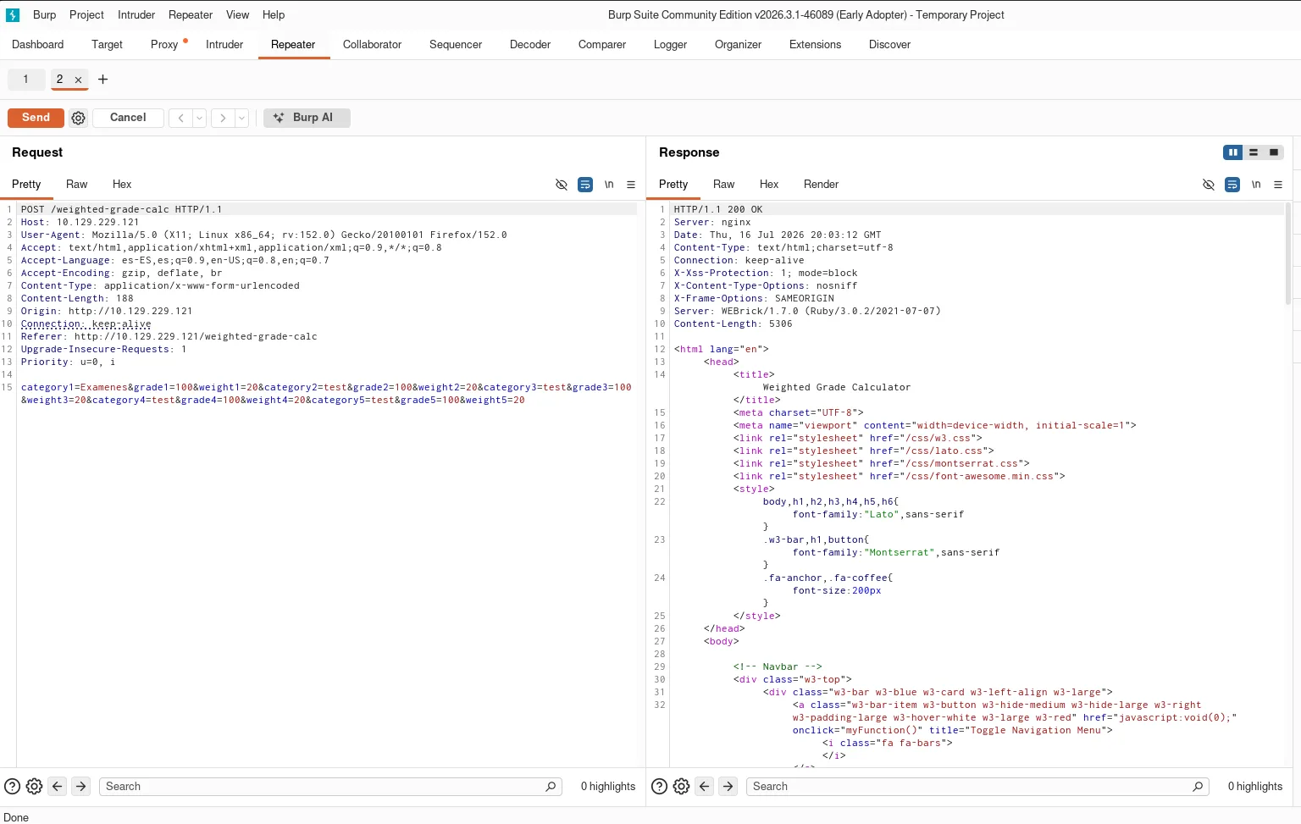Toggle newline display in Request panel
The image size is (1301, 824).
[609, 185]
